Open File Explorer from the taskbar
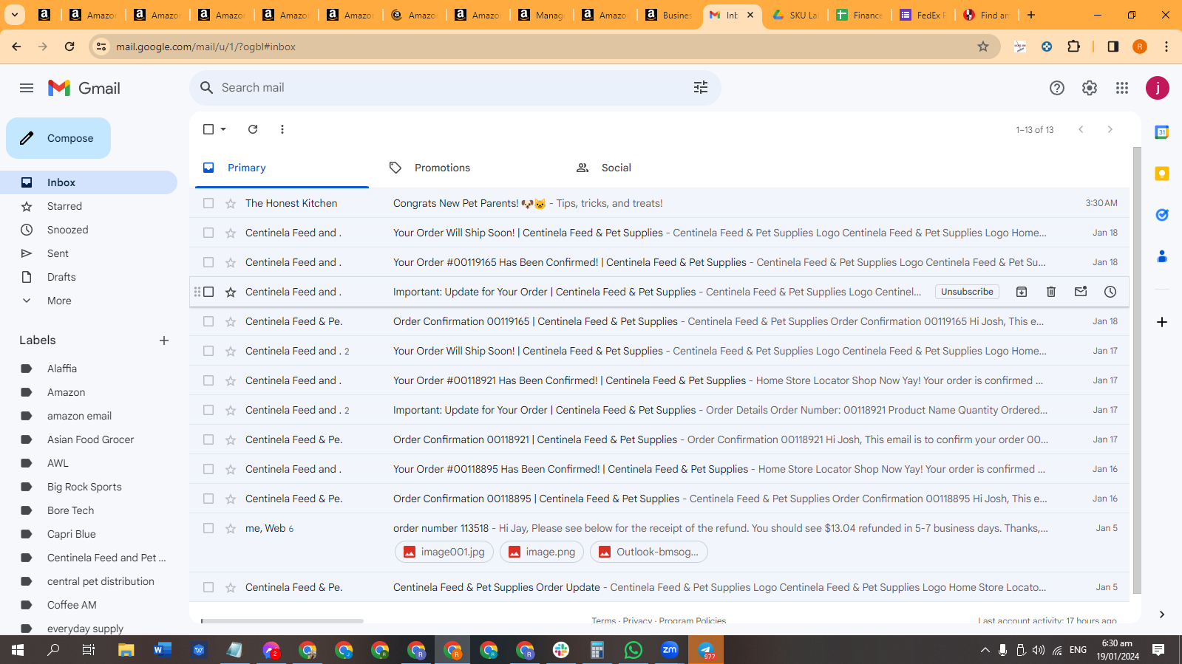 tap(126, 650)
